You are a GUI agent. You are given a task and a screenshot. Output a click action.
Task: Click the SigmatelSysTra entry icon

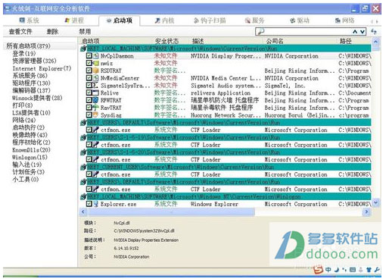(95, 86)
